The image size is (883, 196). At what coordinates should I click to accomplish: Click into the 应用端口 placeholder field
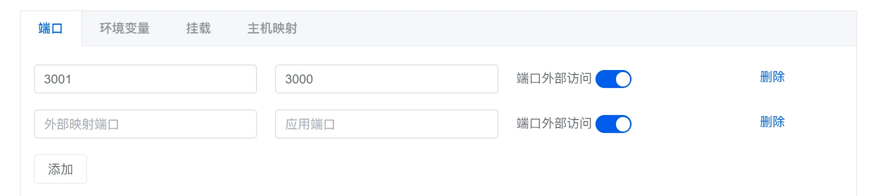[x=386, y=124]
